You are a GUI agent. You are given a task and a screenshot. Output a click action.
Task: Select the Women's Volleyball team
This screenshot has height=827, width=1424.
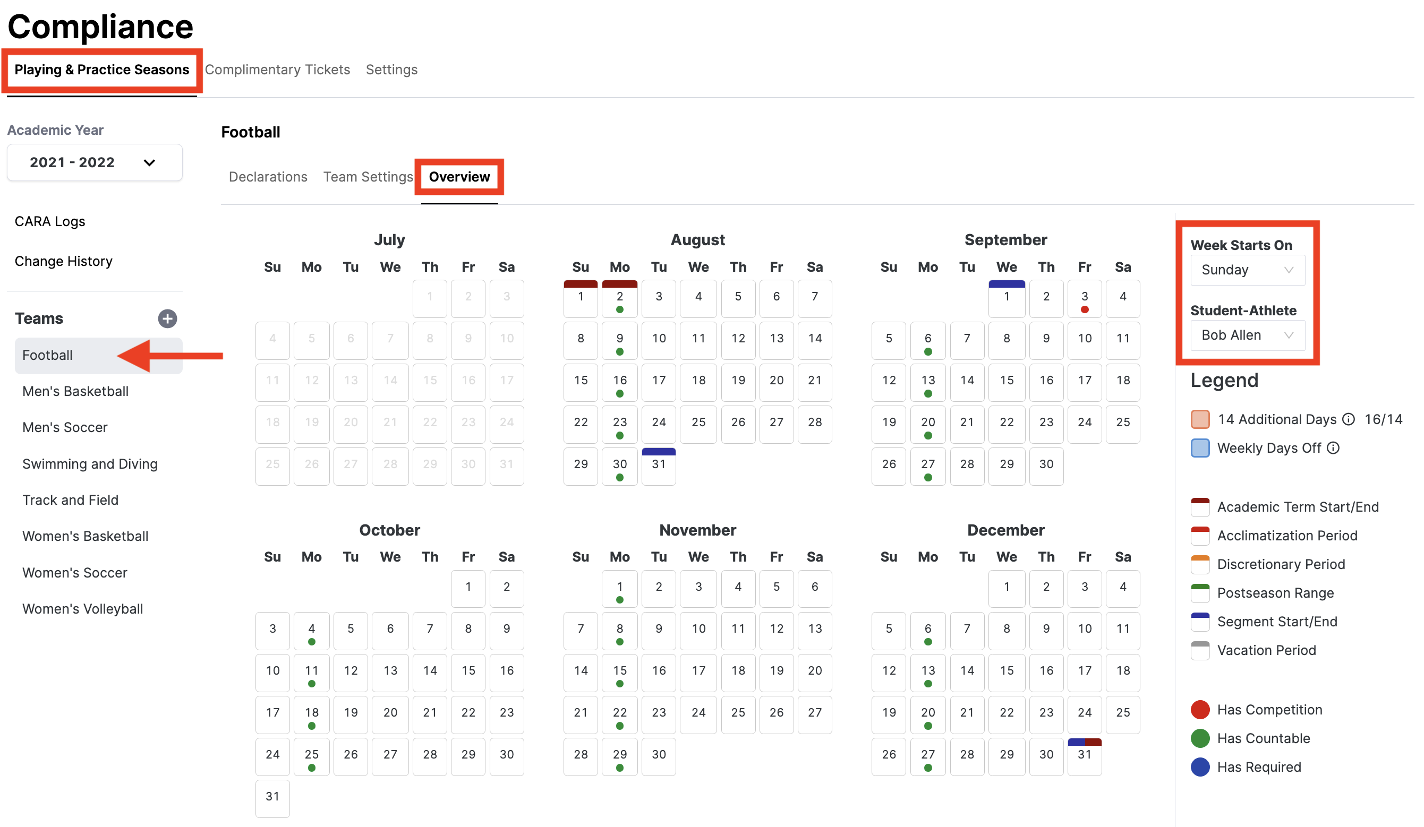tap(82, 608)
